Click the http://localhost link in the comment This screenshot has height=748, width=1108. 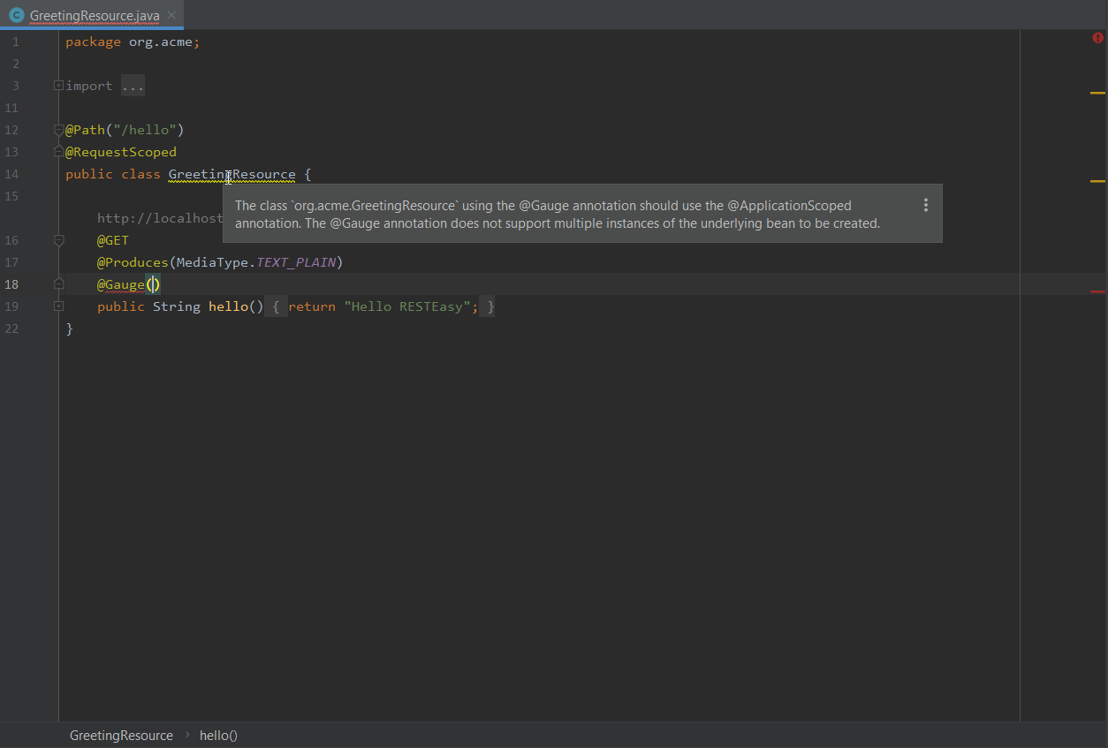click(x=159, y=218)
